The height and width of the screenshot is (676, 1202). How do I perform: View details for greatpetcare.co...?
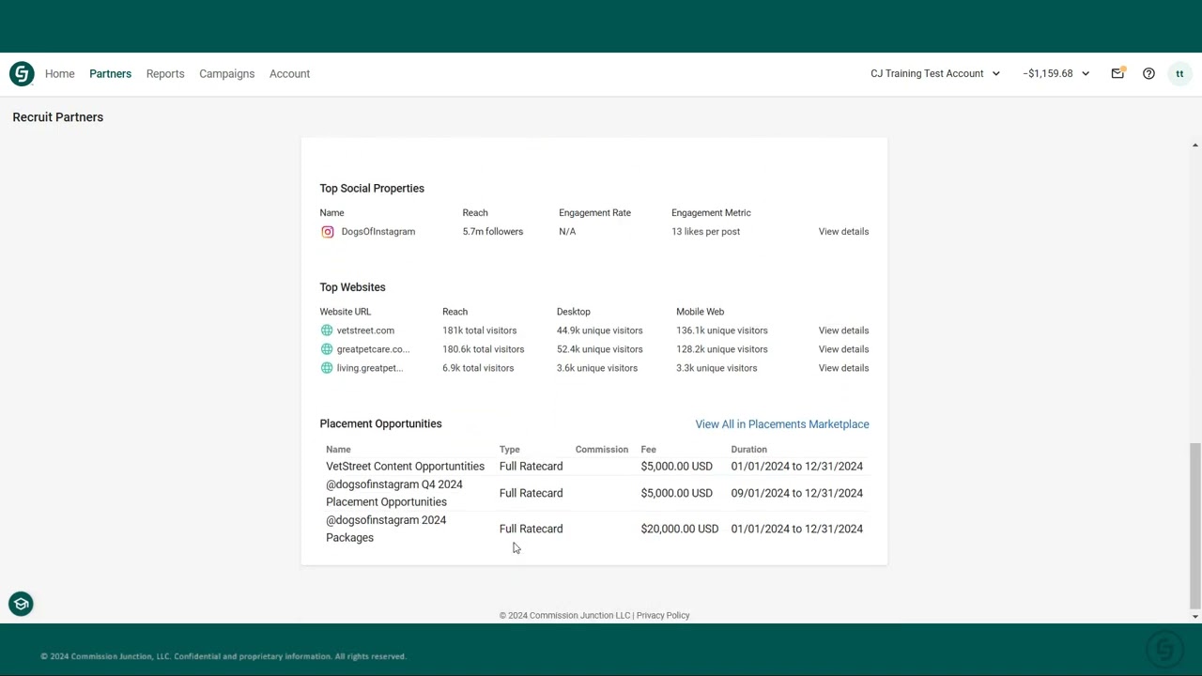pos(843,349)
